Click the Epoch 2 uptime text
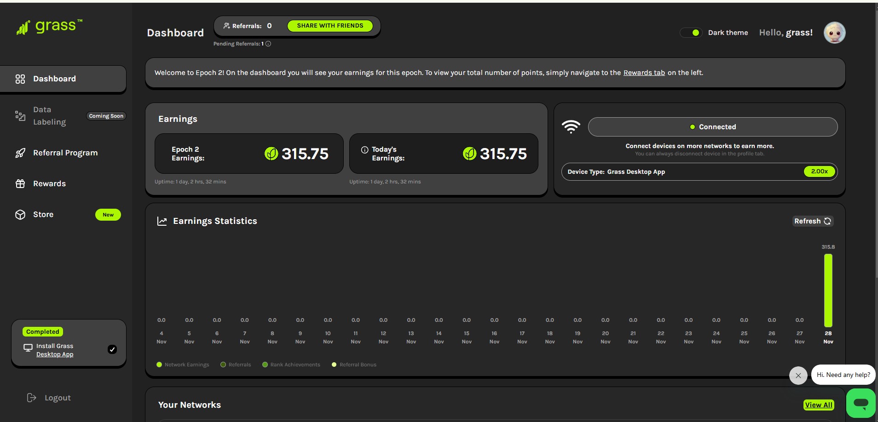Screen dimensions: 878x422 coord(191,182)
